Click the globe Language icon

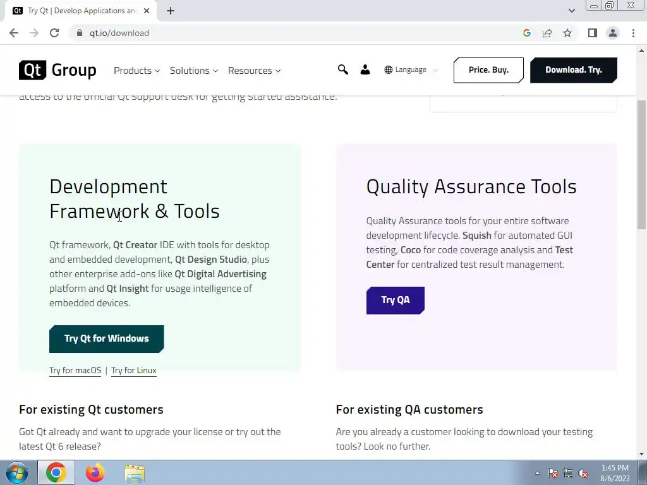(x=389, y=69)
